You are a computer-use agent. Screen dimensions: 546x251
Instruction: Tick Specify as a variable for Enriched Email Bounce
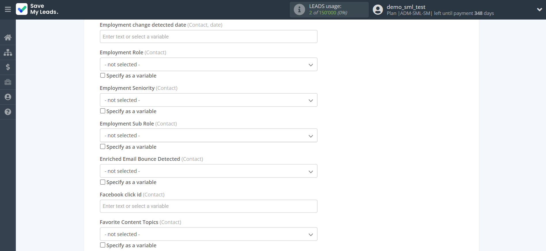pos(103,182)
